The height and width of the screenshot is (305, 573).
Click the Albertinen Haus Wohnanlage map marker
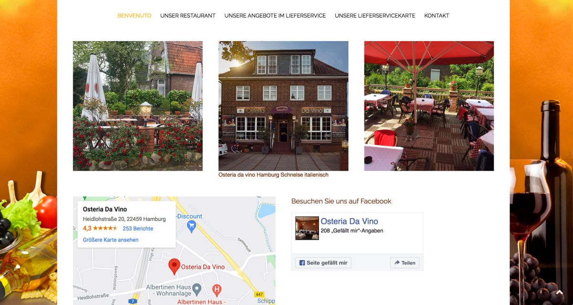pyautogui.click(x=196, y=289)
